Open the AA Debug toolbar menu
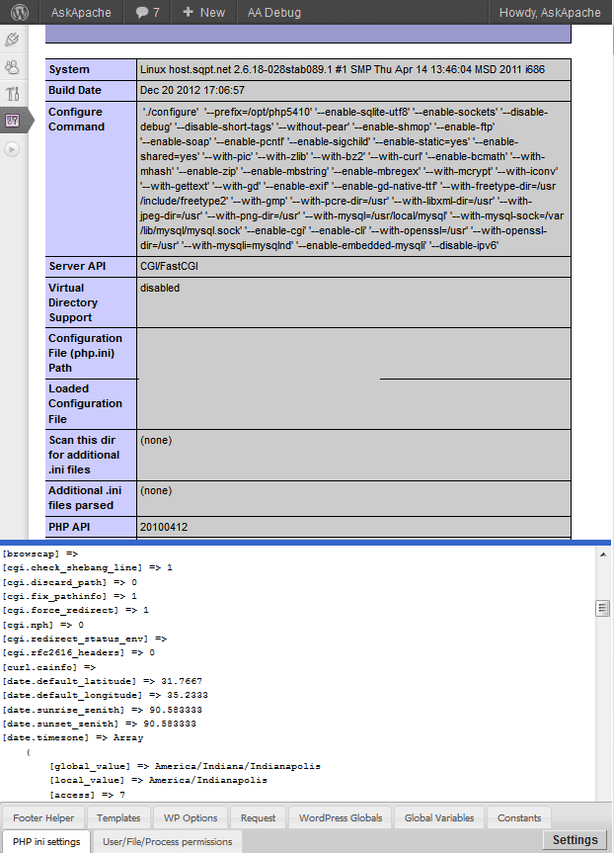614x853 pixels. click(273, 13)
